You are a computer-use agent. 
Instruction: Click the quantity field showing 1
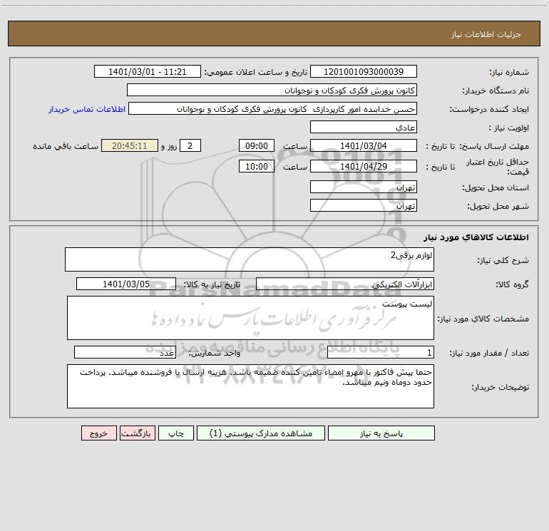(381, 353)
